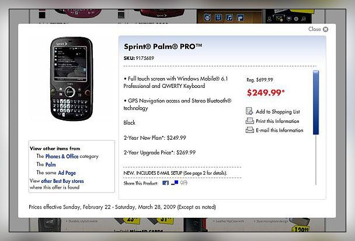Click the clock icon in the background ad
The height and width of the screenshot is (241, 355).
tap(207, 17)
